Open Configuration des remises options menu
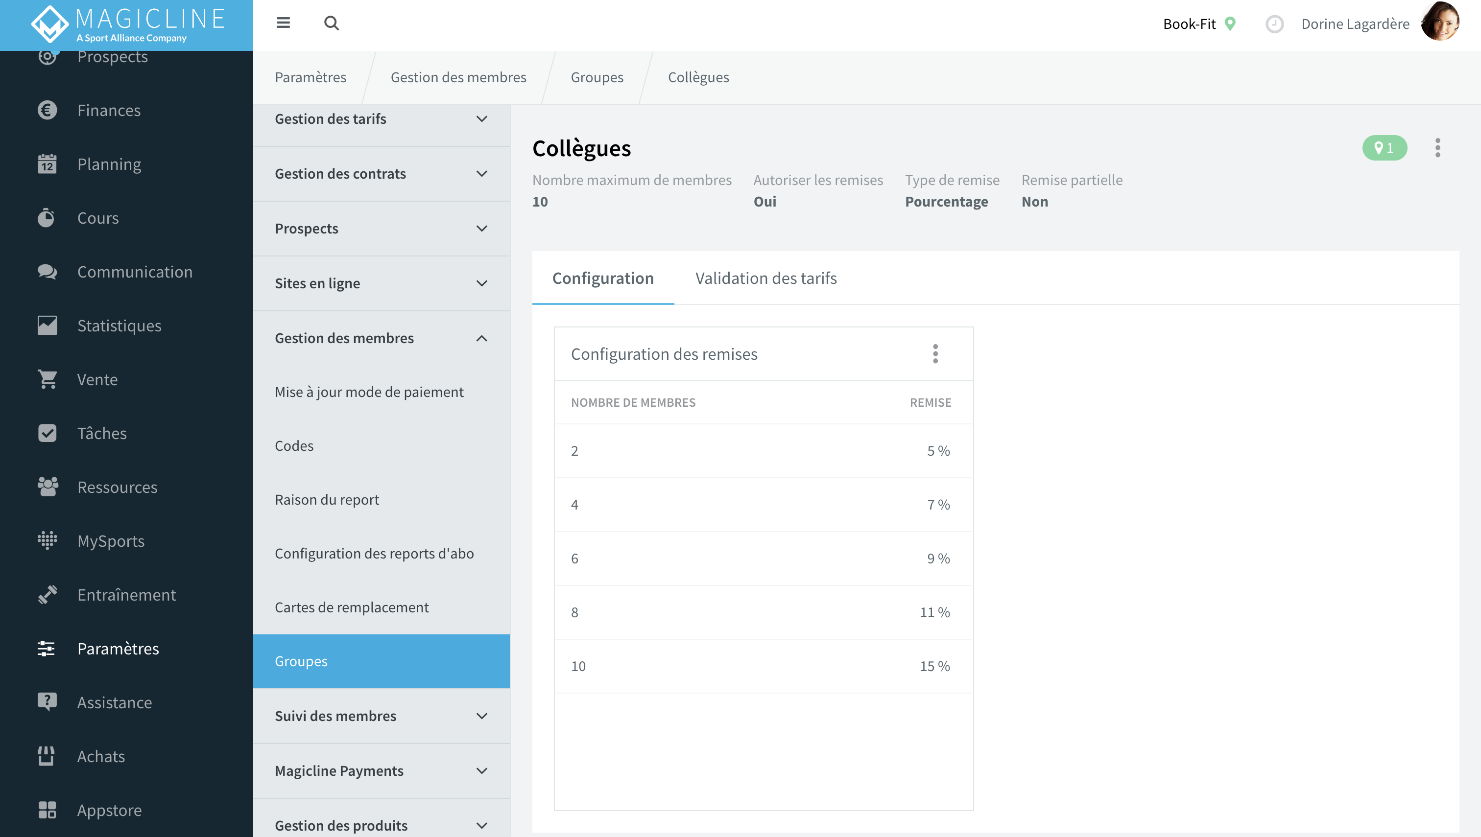Viewport: 1481px width, 837px height. coord(935,353)
